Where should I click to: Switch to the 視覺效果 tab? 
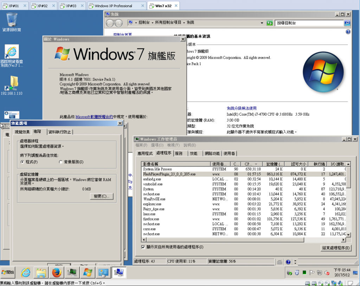(x=22, y=132)
